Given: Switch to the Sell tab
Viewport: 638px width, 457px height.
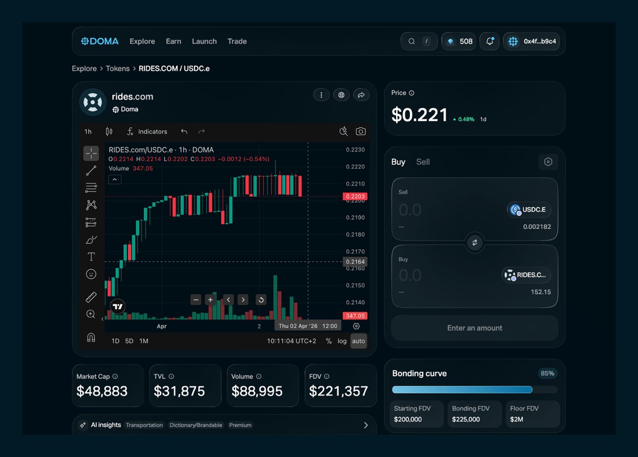Looking at the screenshot, I should point(423,162).
